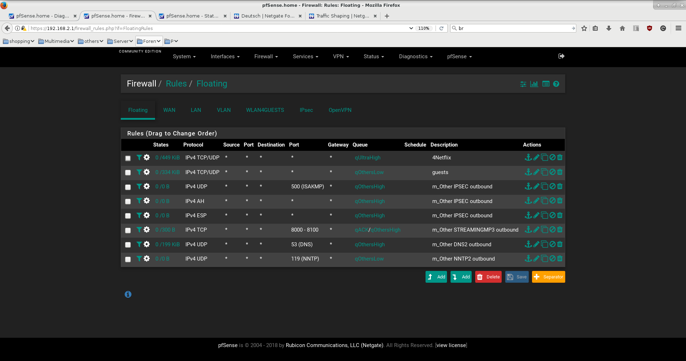The width and height of the screenshot is (686, 361).
Task: Select the OpenVPN tab
Action: (x=340, y=110)
